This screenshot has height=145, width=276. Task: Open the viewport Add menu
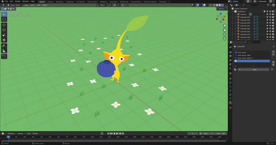click(38, 5)
